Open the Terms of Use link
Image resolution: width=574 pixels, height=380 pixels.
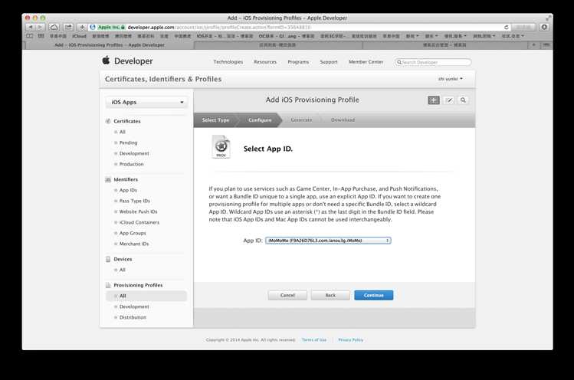click(313, 340)
